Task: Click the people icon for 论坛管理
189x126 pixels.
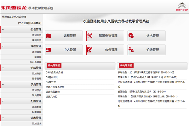Action: coord(131,50)
